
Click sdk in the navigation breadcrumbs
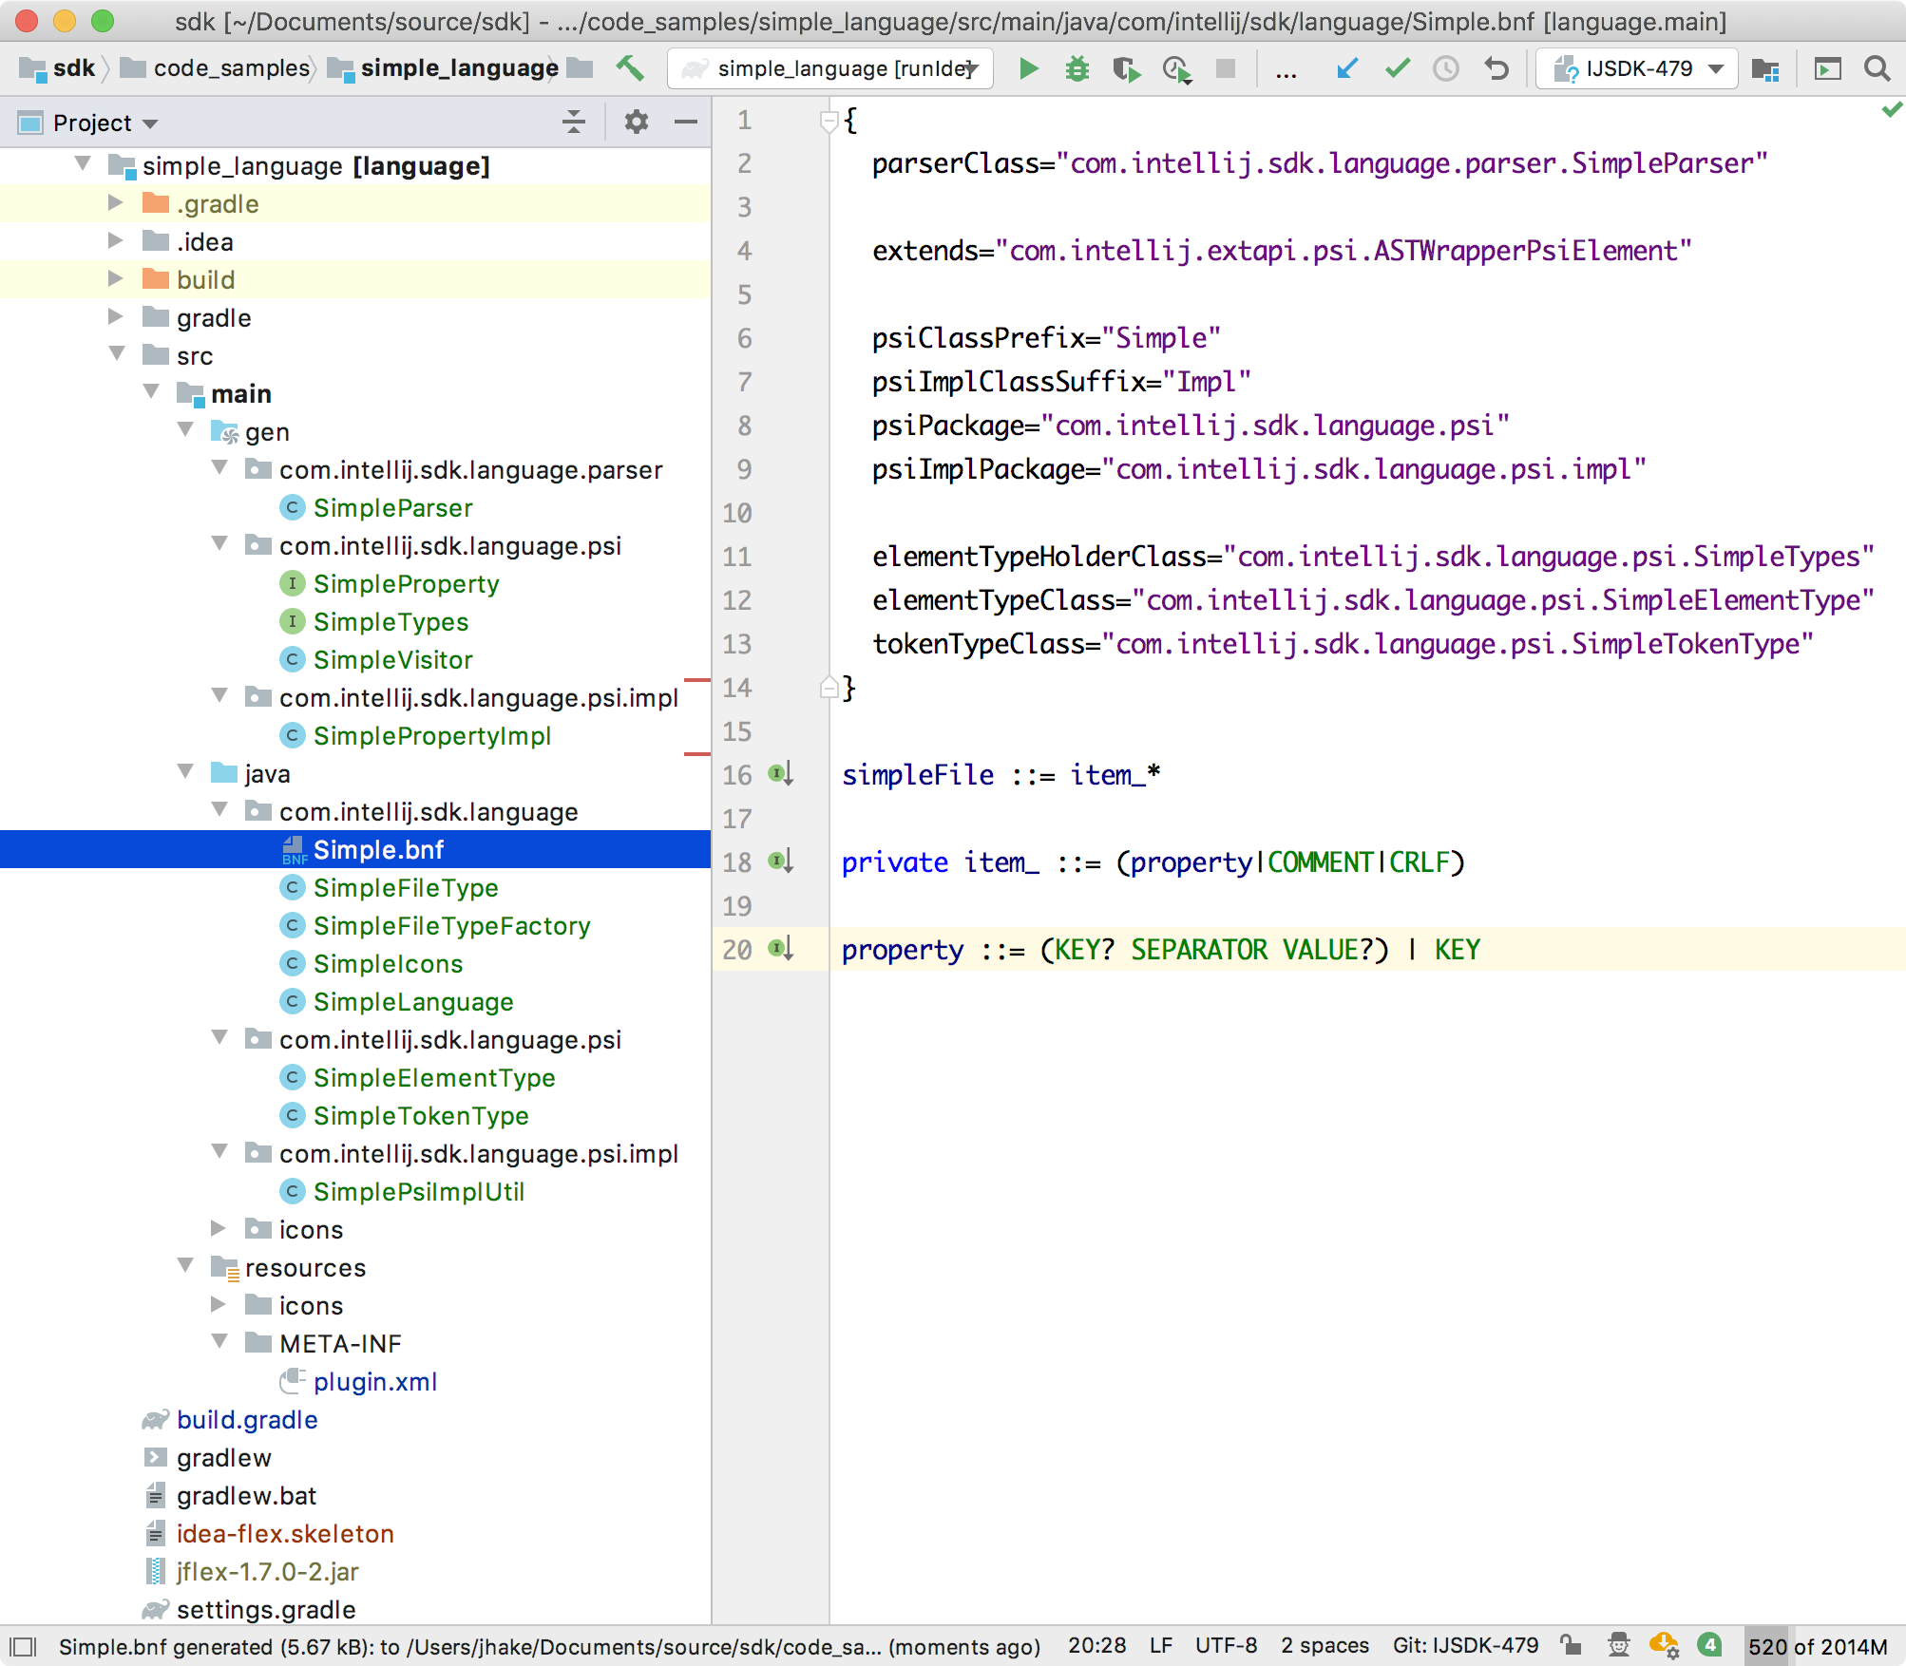pos(74,67)
